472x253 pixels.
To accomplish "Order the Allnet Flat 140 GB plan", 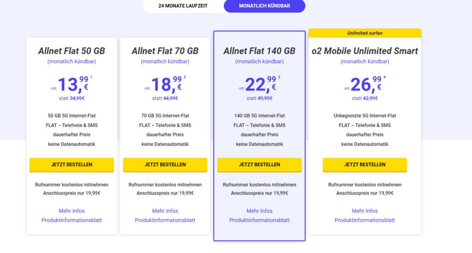I will tap(259, 165).
